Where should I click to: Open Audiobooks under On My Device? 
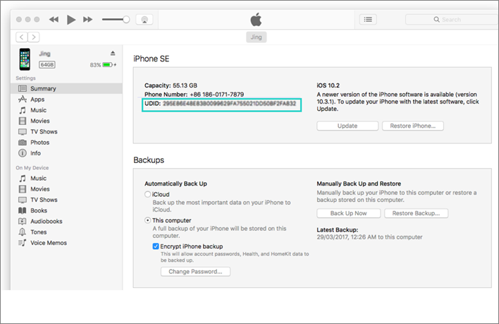(x=66, y=222)
